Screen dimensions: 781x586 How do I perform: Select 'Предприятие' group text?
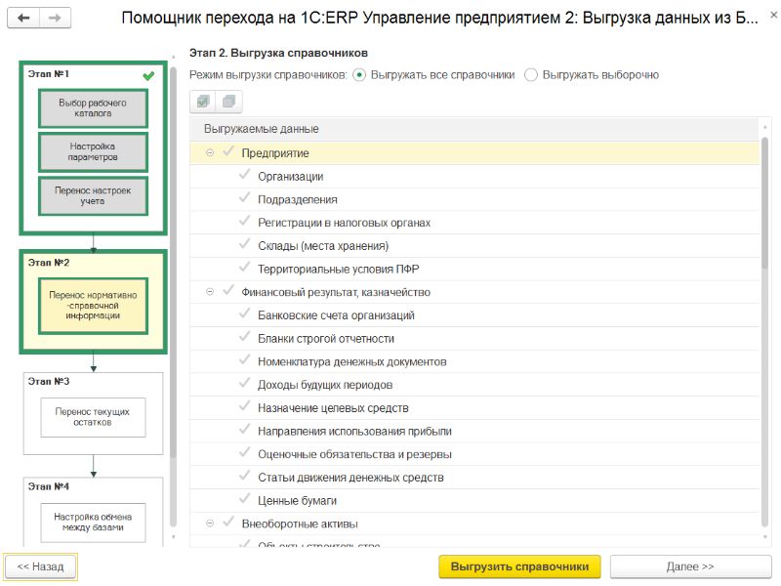pyautogui.click(x=275, y=153)
